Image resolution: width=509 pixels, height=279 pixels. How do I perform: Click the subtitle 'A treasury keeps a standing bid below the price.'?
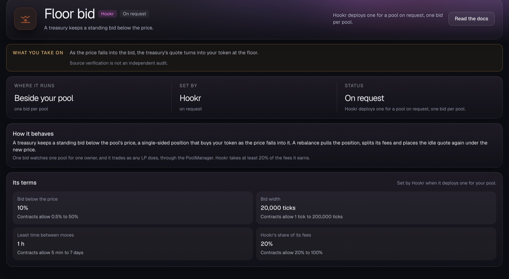[99, 28]
